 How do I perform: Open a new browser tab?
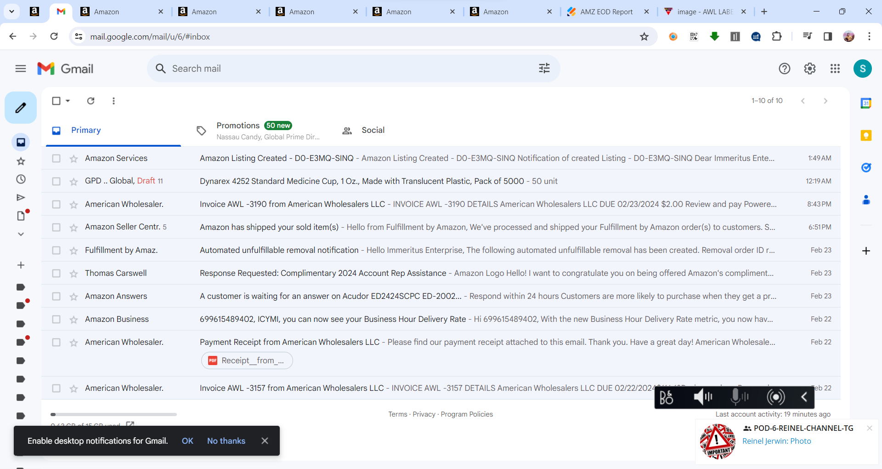pyautogui.click(x=764, y=11)
